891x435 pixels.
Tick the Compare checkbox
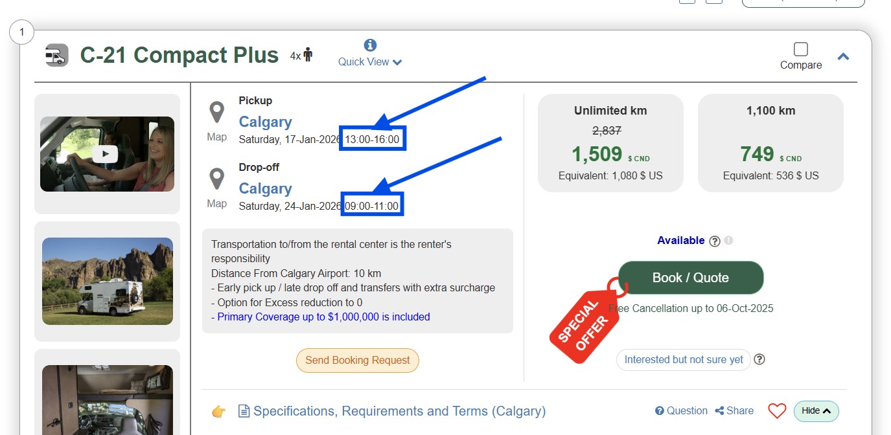point(801,49)
